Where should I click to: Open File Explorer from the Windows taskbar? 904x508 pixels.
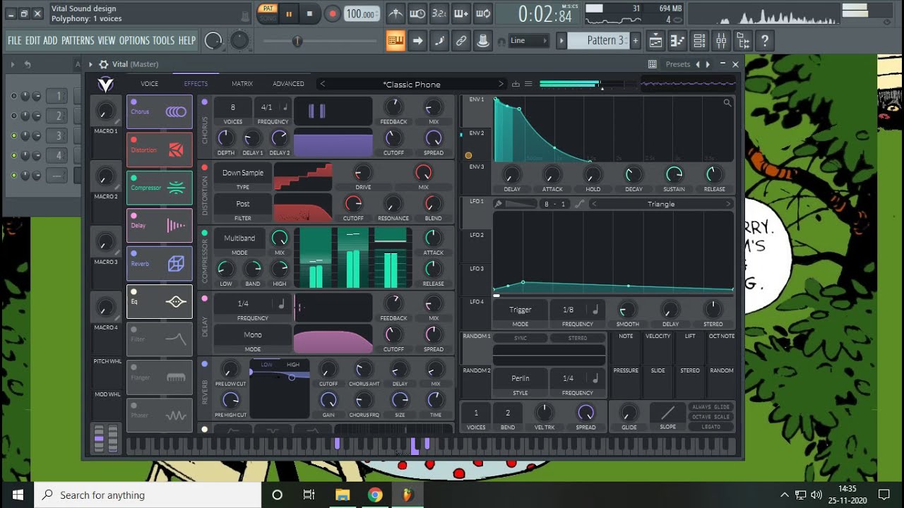click(343, 495)
